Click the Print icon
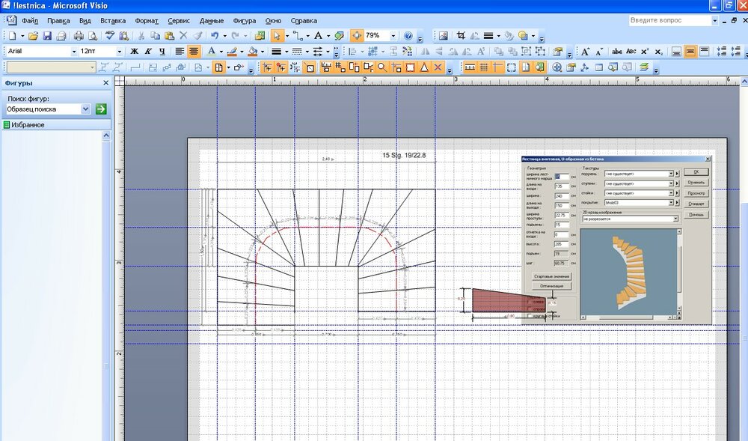 (x=79, y=35)
